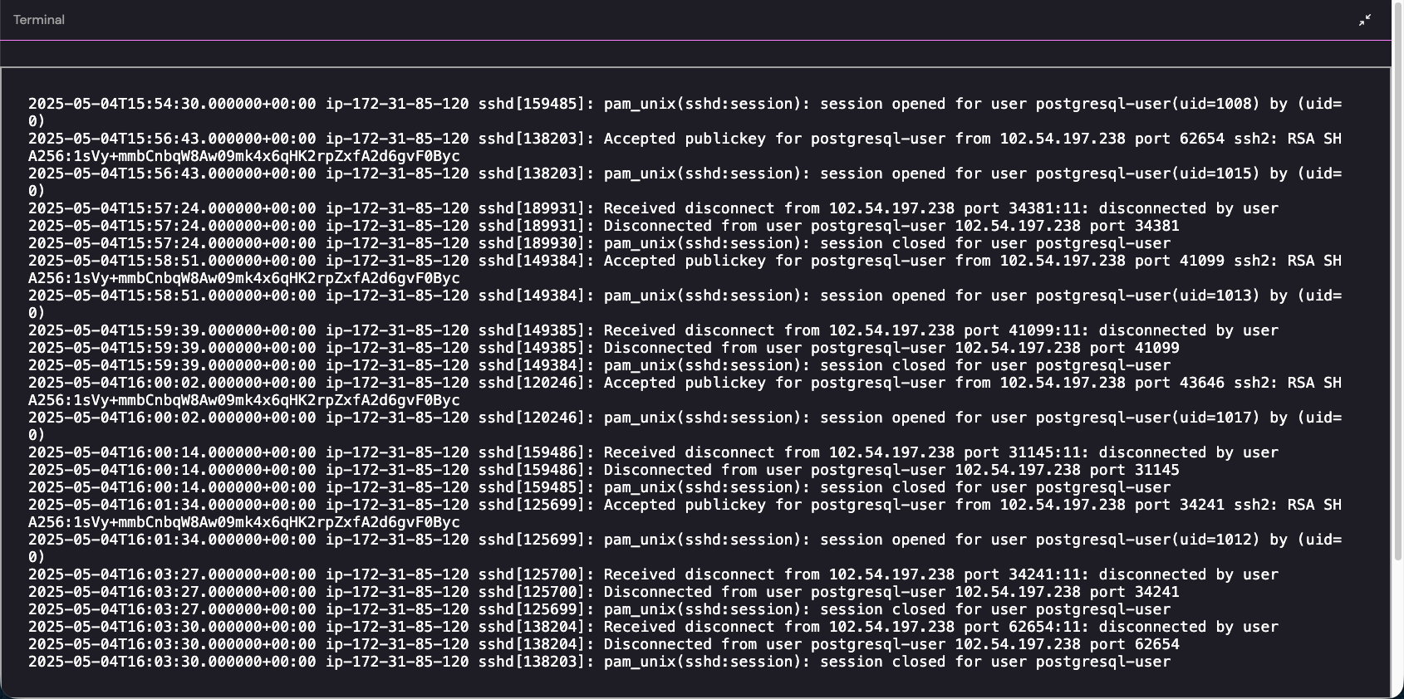
Task: Click the Terminal panel title
Action: tap(39, 20)
